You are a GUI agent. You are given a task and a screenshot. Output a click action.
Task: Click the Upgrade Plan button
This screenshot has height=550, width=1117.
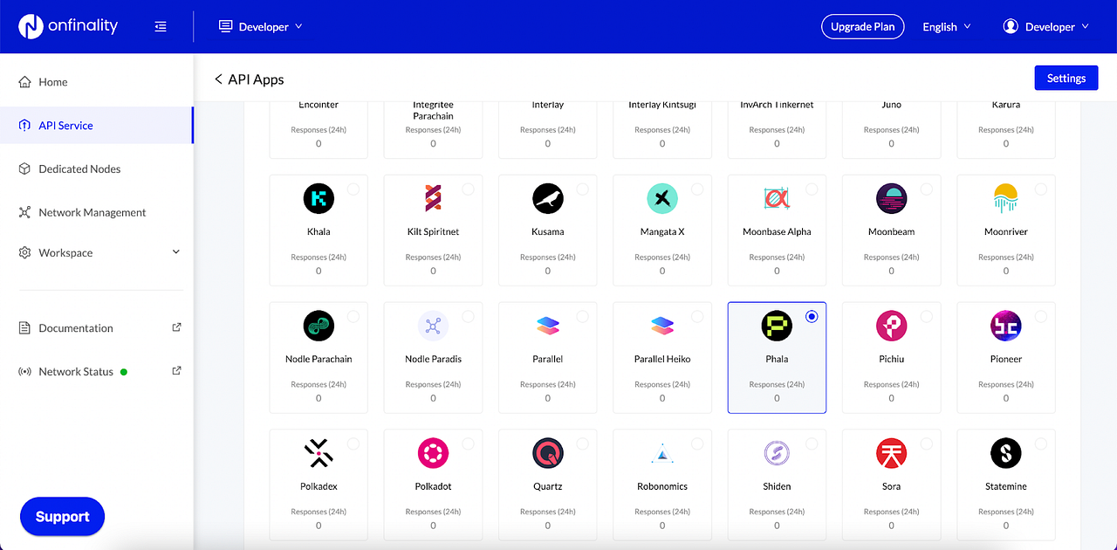coord(862,27)
